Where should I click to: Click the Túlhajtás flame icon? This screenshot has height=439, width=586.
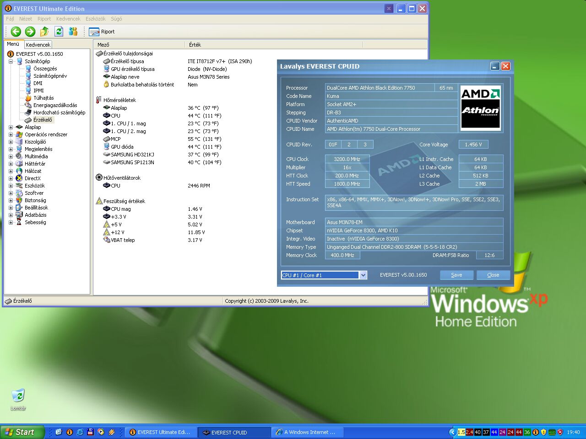(x=28, y=98)
